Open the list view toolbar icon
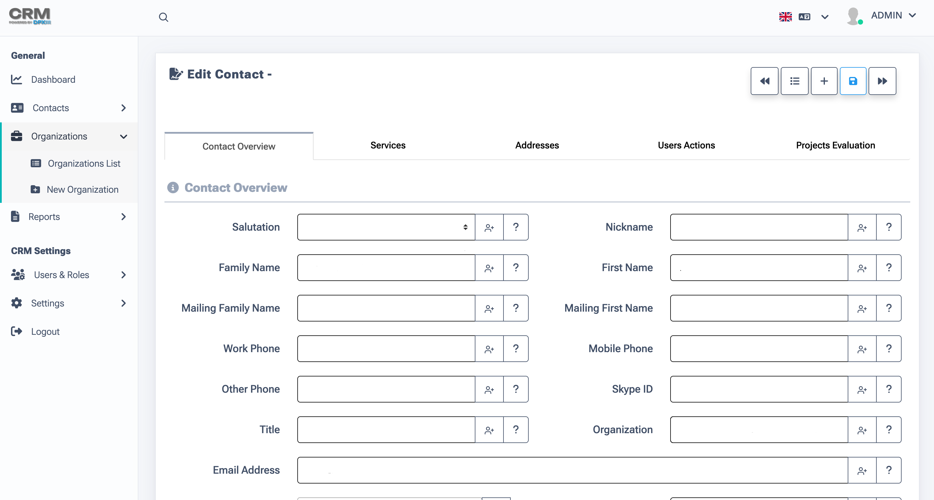The image size is (934, 500). 794,81
